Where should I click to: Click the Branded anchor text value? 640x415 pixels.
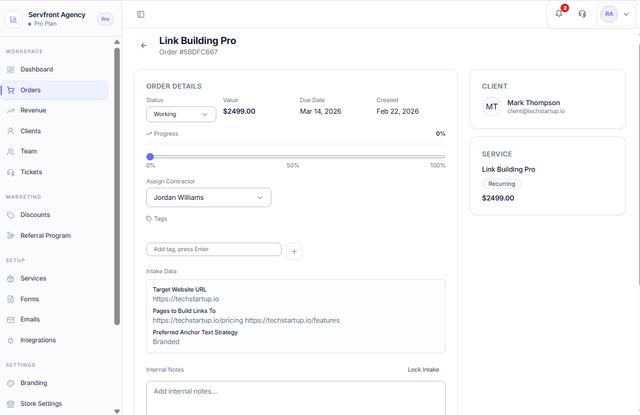[x=166, y=342]
